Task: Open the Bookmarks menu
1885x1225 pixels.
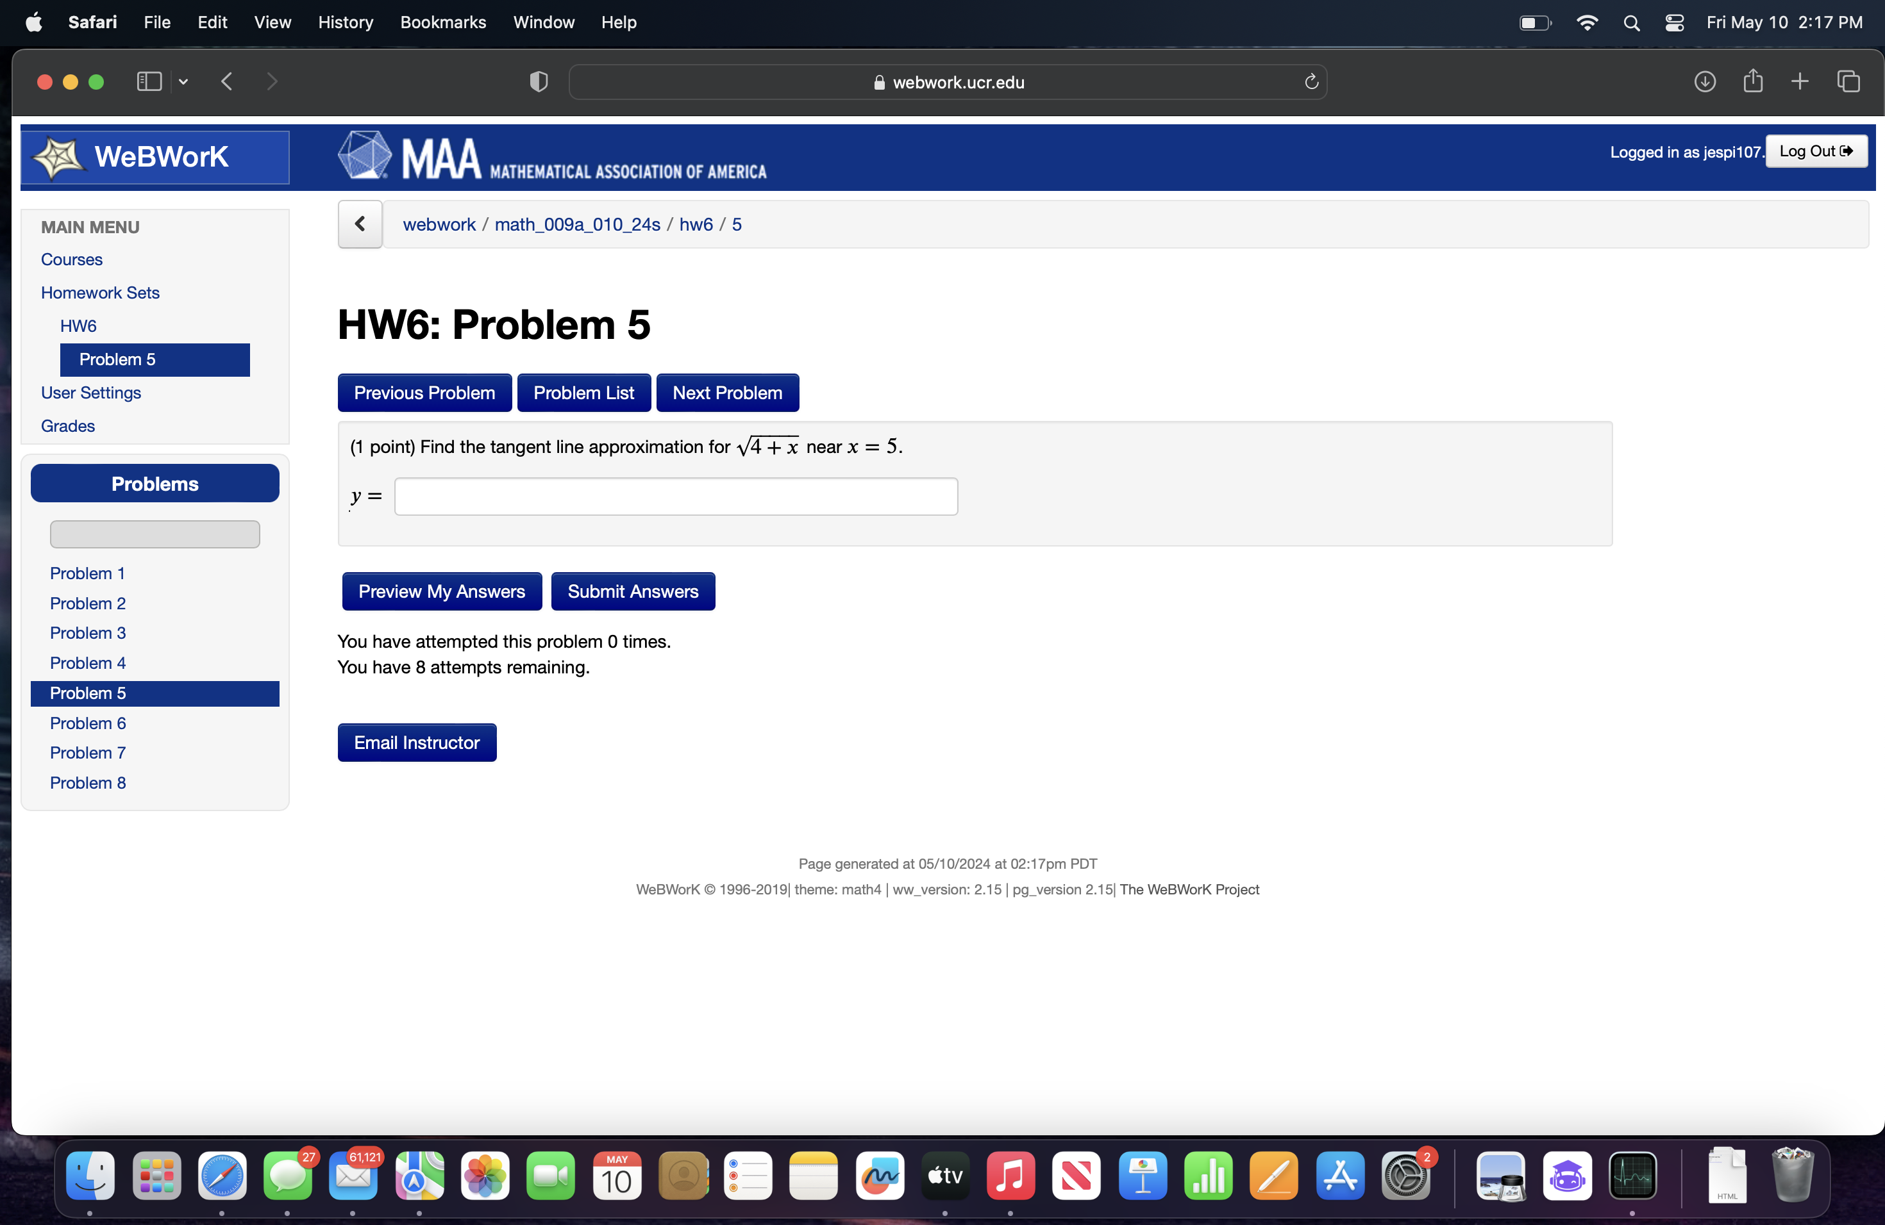Action: pyautogui.click(x=443, y=22)
